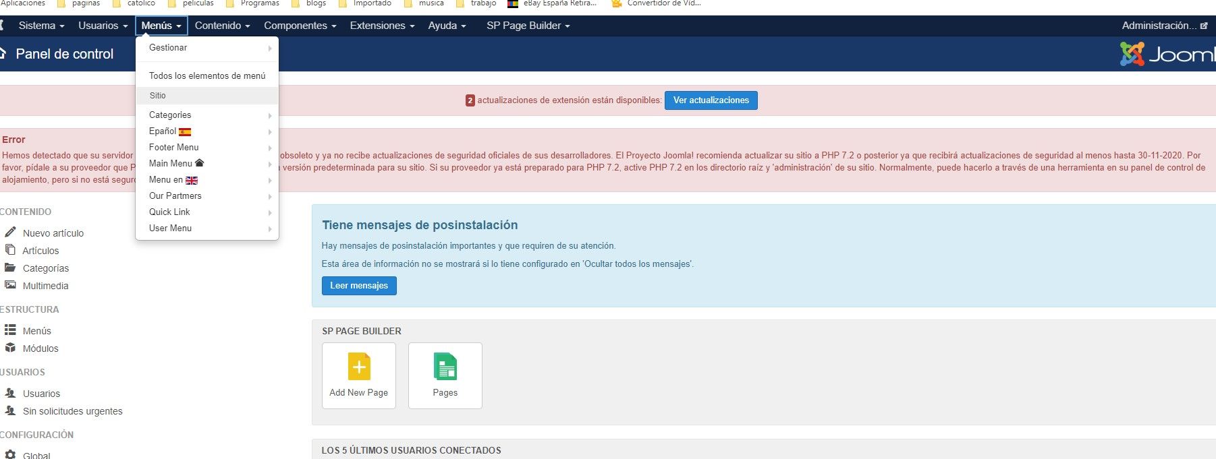Open Artículos sidebar link
Image resolution: width=1216 pixels, height=459 pixels.
tap(40, 251)
